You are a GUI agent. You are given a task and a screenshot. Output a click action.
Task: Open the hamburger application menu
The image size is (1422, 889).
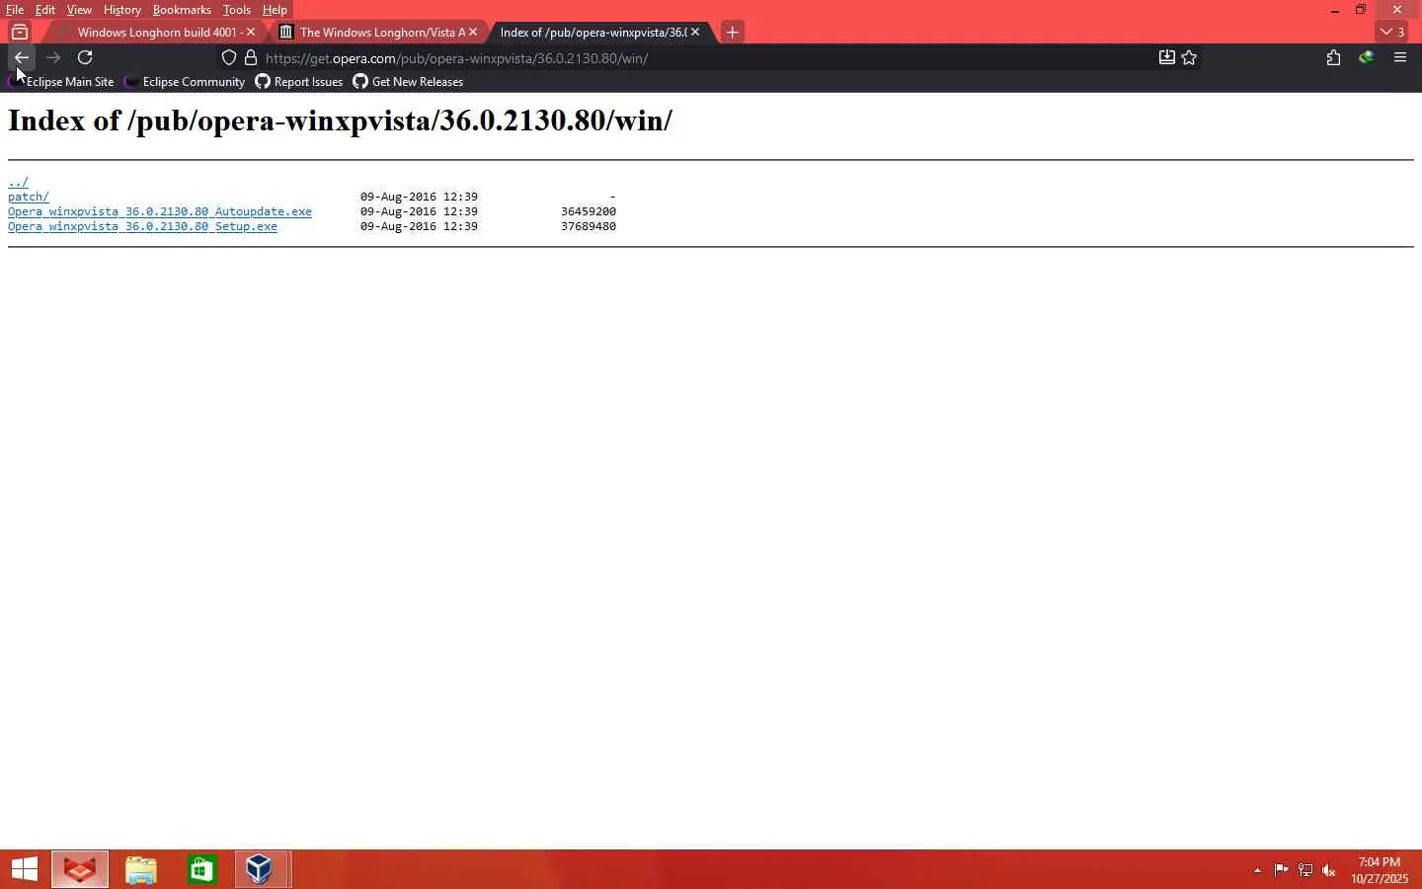(x=1400, y=57)
